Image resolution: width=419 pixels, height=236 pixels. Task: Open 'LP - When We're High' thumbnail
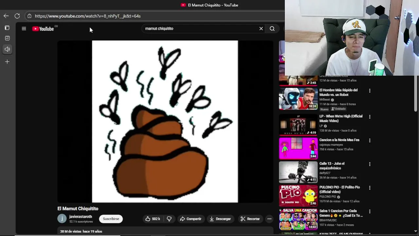[298, 125]
